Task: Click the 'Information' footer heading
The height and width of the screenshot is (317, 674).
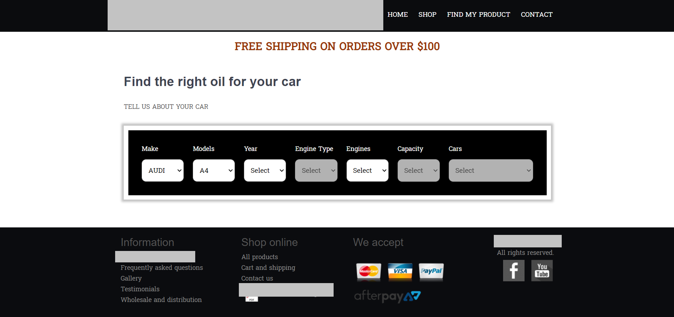Action: pyautogui.click(x=147, y=242)
